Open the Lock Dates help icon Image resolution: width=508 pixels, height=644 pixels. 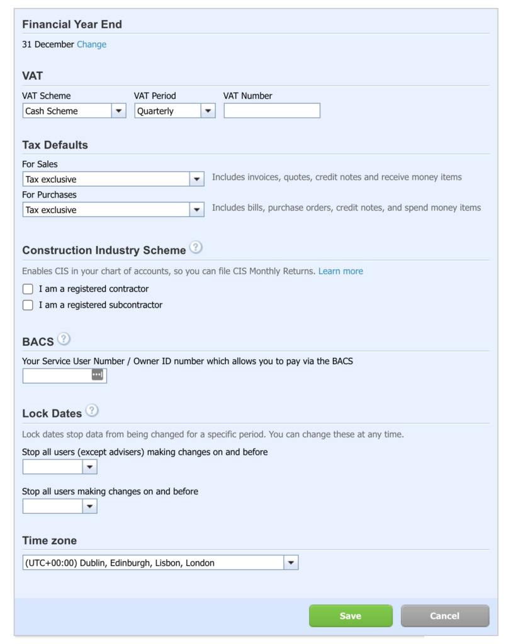[92, 411]
